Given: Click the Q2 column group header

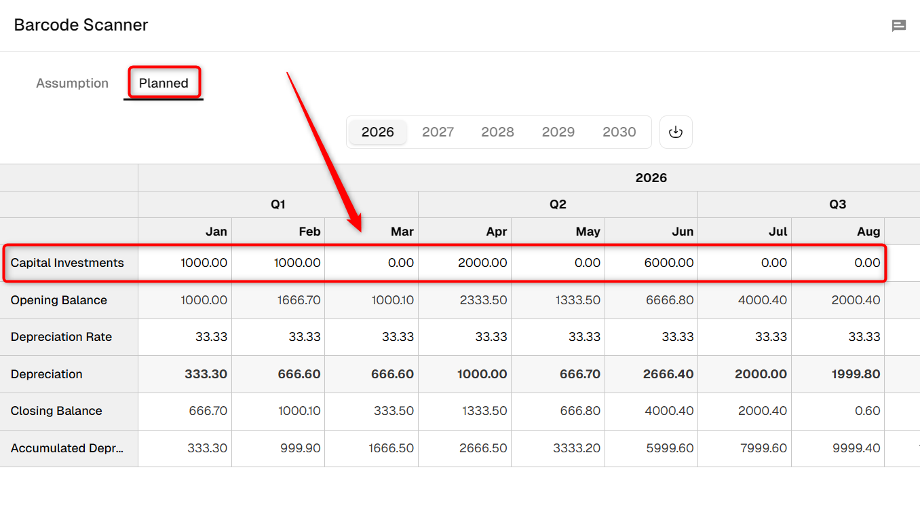Looking at the screenshot, I should [558, 204].
